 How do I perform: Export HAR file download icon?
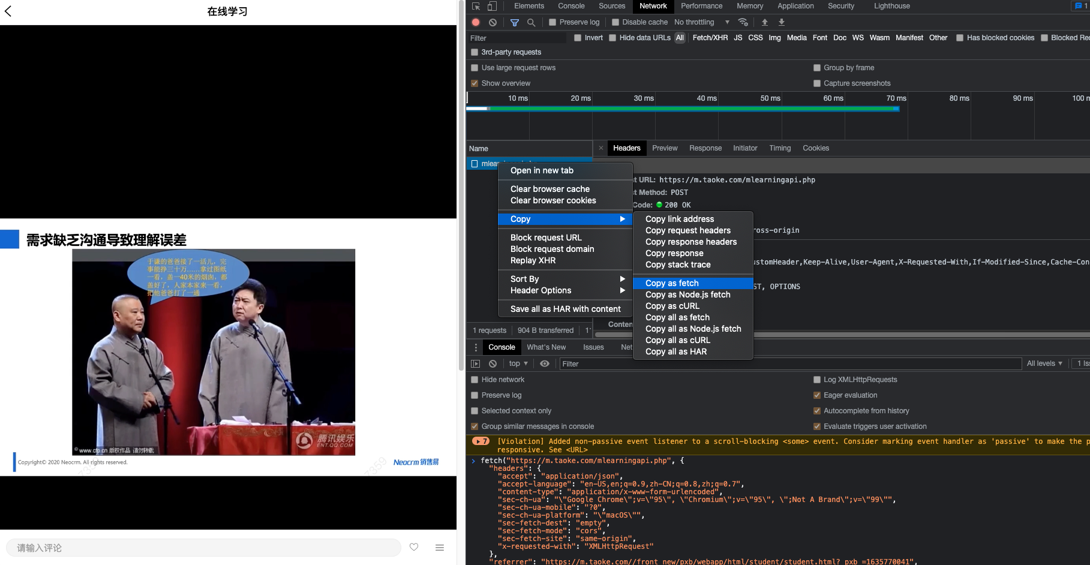[x=782, y=22]
